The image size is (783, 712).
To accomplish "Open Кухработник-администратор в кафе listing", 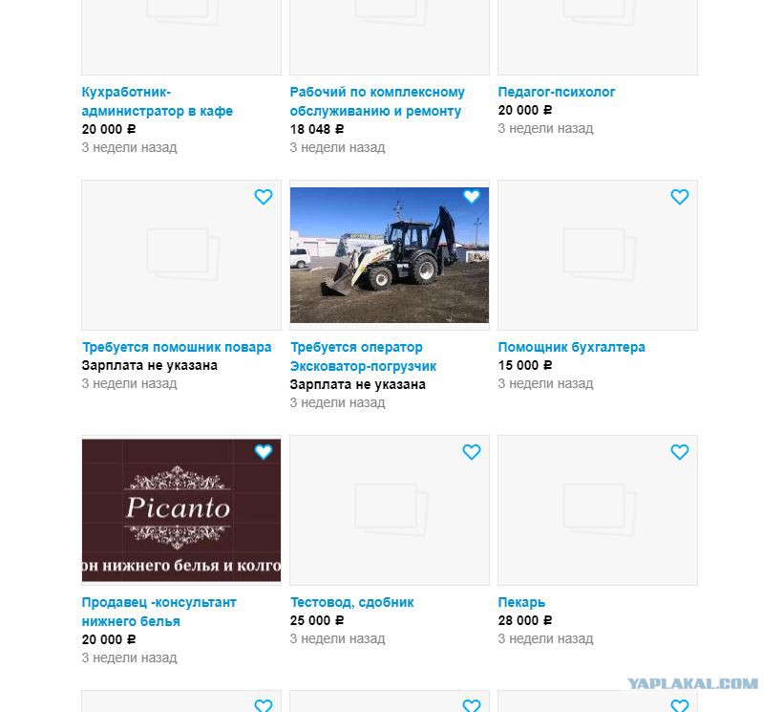I will pyautogui.click(x=158, y=101).
